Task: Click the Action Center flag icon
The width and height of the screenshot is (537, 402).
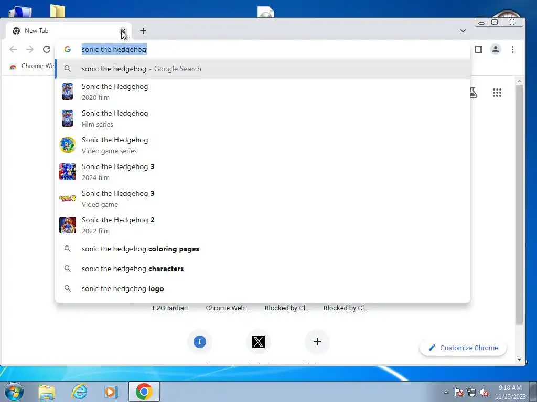Action: coord(459,393)
